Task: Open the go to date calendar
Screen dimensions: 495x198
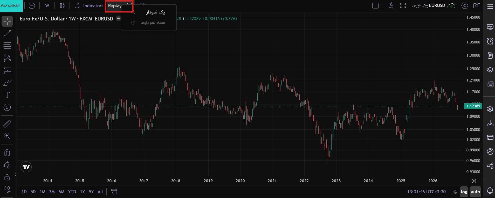Action: click(x=114, y=192)
